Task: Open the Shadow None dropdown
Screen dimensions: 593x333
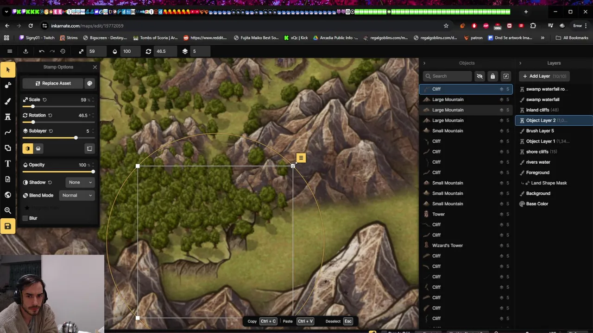Action: point(80,182)
